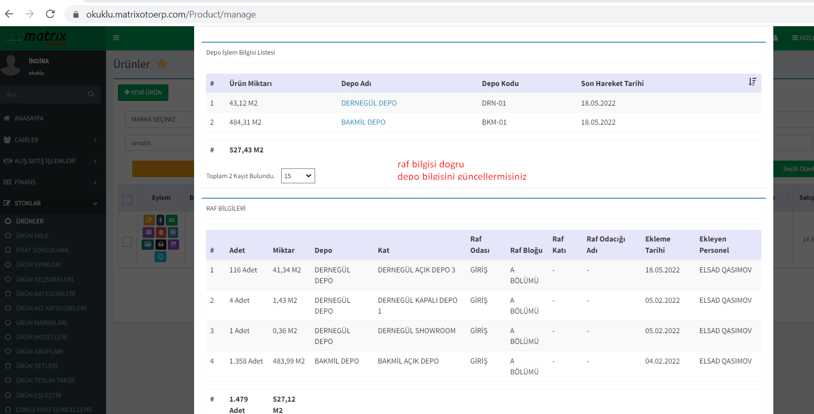
Task: Click the dark blue info icon
Action: pyautogui.click(x=160, y=220)
